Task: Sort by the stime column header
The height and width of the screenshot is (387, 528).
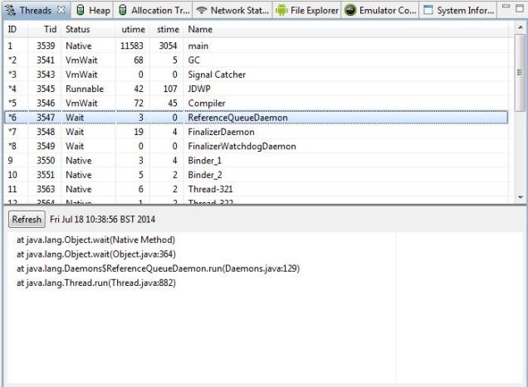Action: click(x=167, y=30)
